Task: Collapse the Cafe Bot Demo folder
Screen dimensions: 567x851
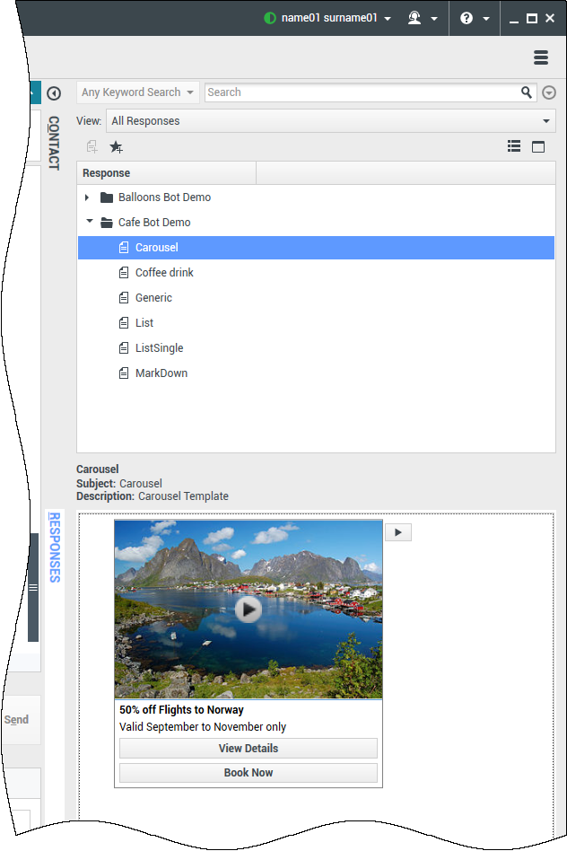Action: 89,223
